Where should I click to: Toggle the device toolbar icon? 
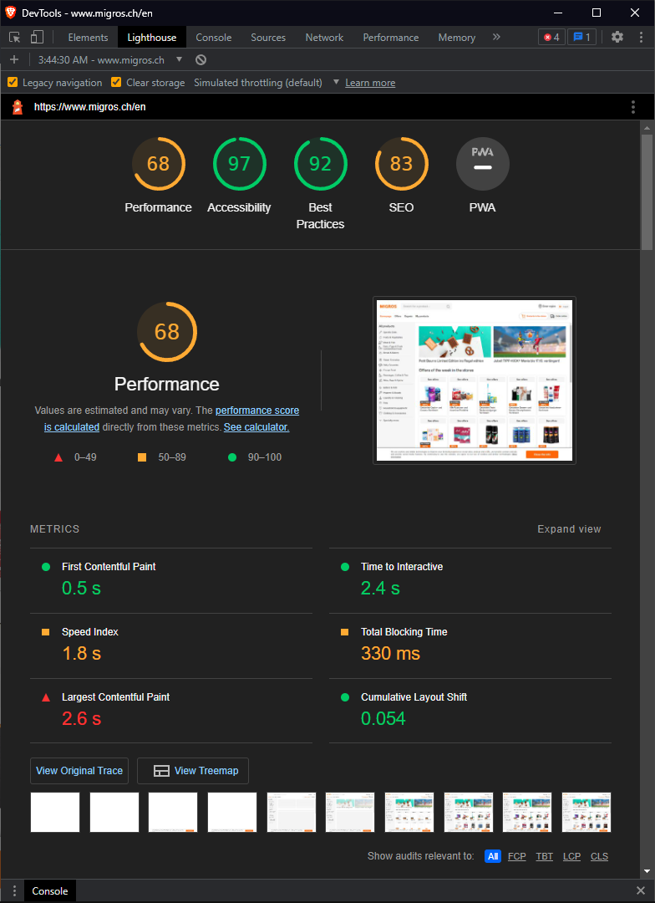point(37,38)
